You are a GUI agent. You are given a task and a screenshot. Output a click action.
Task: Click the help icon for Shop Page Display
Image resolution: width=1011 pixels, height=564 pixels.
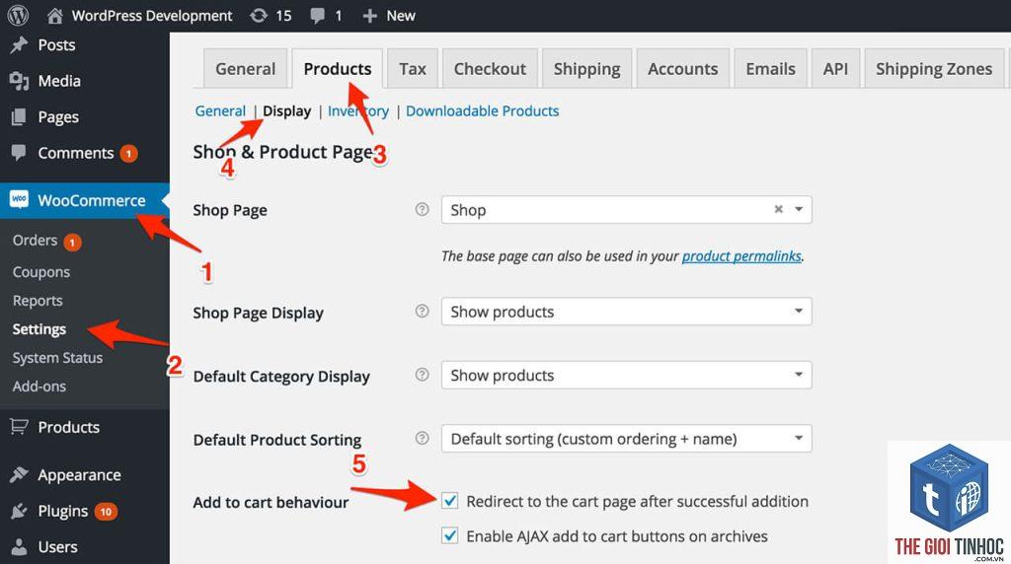pyautogui.click(x=422, y=311)
